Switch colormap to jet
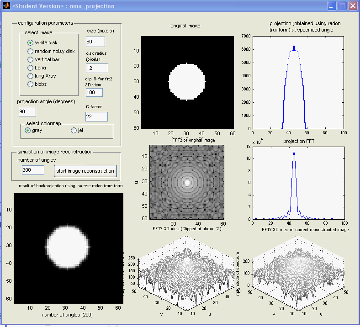Image resolution: width=360 pixels, height=327 pixels. tap(74, 131)
